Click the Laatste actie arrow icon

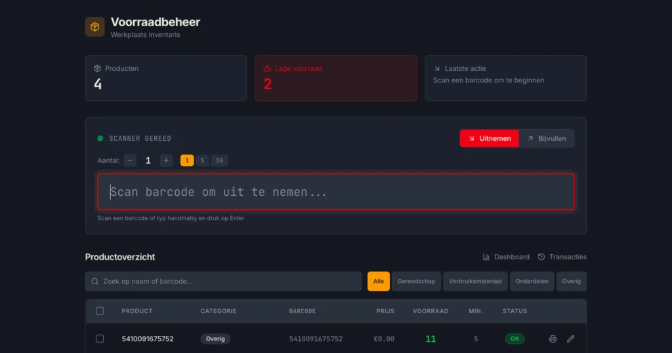pos(437,69)
